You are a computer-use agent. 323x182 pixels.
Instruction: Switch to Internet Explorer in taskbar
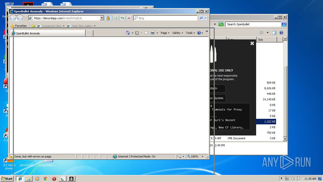click(x=20, y=178)
